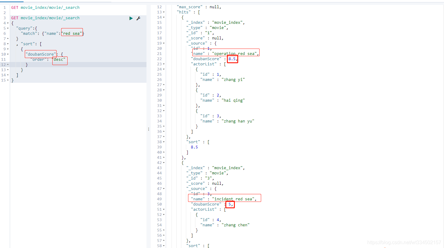The height and width of the screenshot is (248, 444).
Task: Fold the zhang han yu actor object at line 32
Action: click(164, 111)
